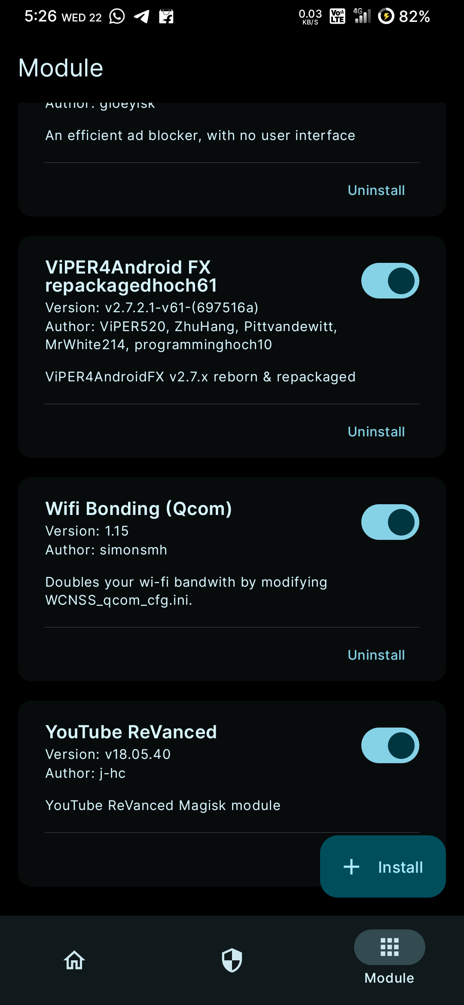Disable the YouTube ReVanced module toggle
The width and height of the screenshot is (464, 1005).
point(389,745)
